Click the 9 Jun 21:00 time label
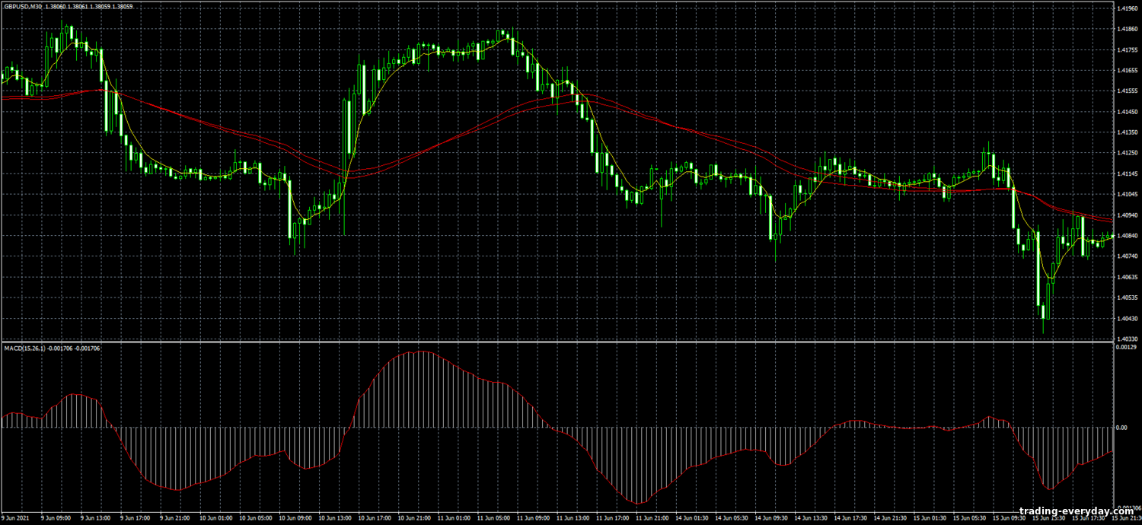Image resolution: width=1142 pixels, height=525 pixels. click(x=174, y=518)
